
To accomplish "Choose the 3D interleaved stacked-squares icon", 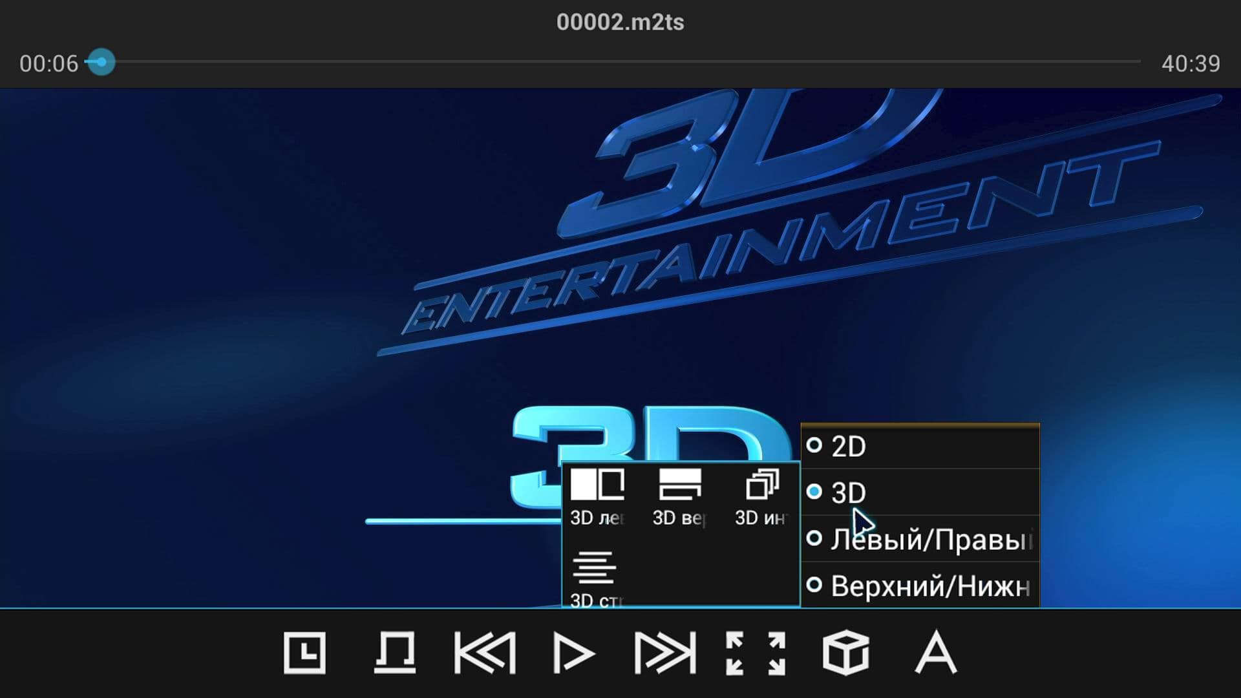I will (762, 496).
